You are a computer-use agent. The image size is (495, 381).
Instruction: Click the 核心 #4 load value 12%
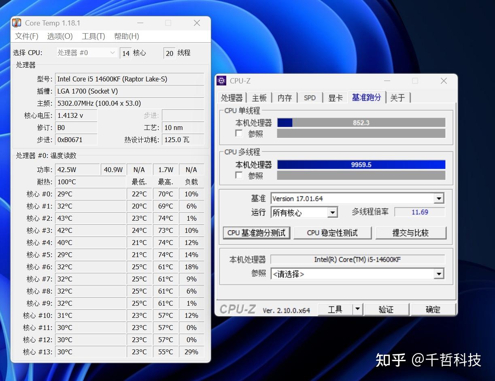click(191, 243)
